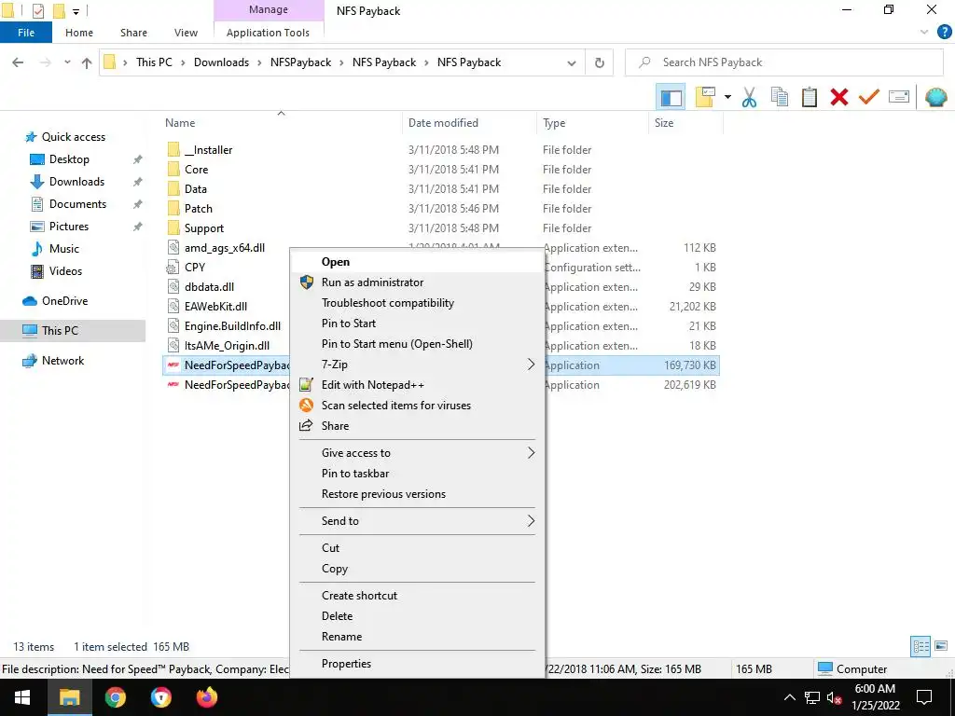Refresh the current folder view

600,62
